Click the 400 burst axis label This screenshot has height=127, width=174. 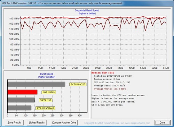tap(80, 116)
